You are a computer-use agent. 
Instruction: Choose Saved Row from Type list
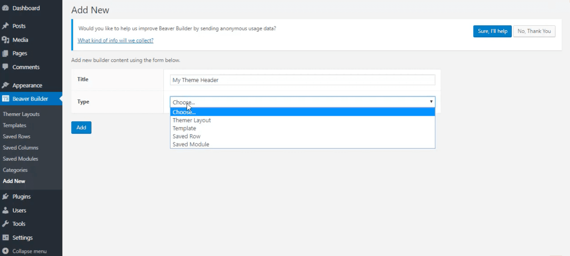303,136
